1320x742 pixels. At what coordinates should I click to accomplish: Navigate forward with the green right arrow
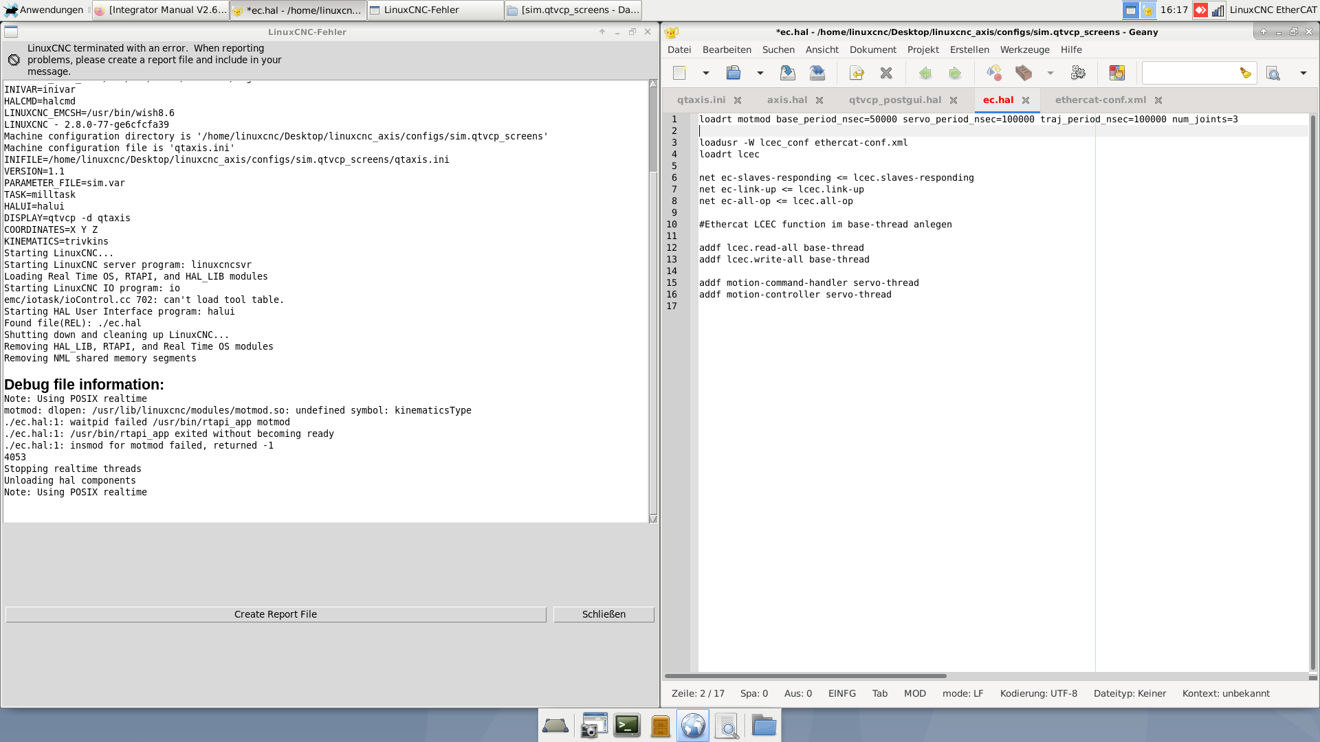(955, 73)
